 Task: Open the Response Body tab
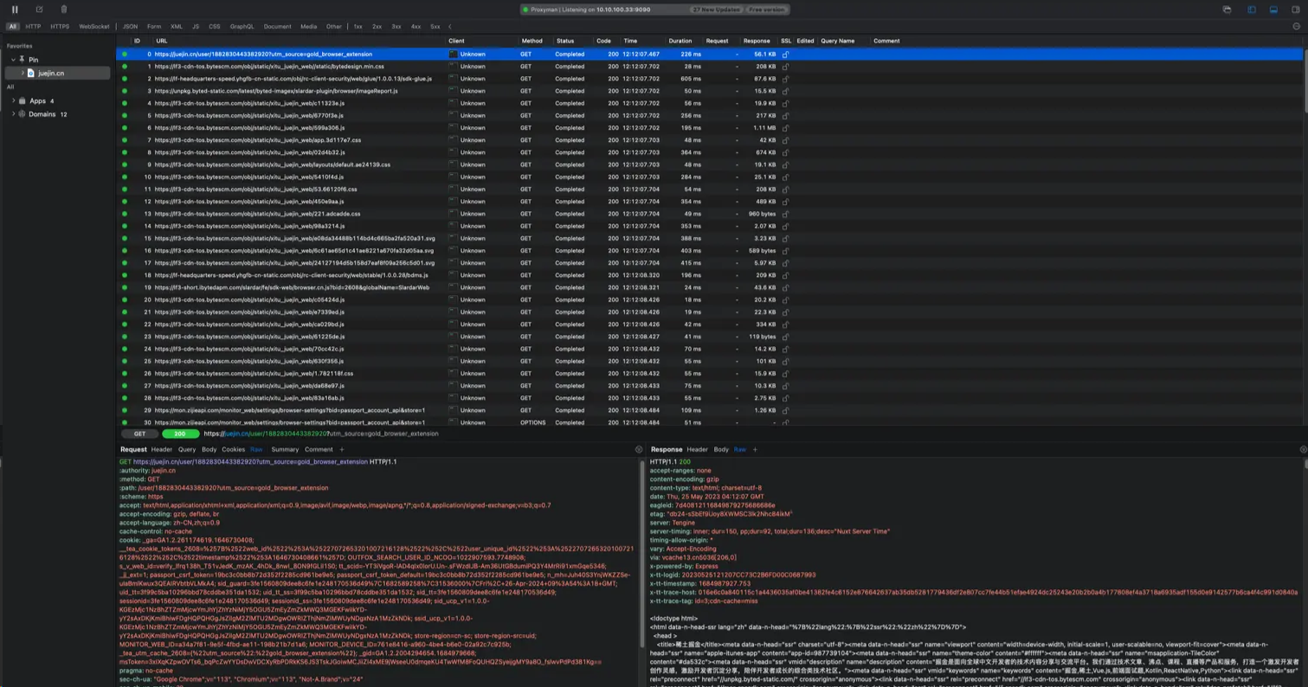coord(721,450)
